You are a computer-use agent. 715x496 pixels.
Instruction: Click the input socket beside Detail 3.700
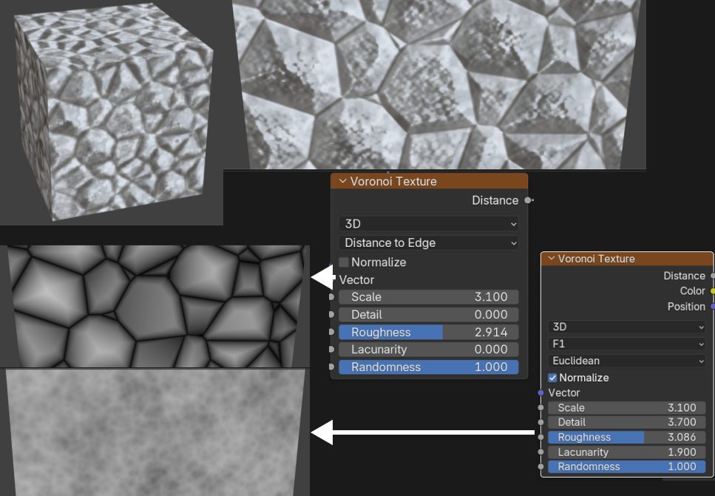coord(541,422)
